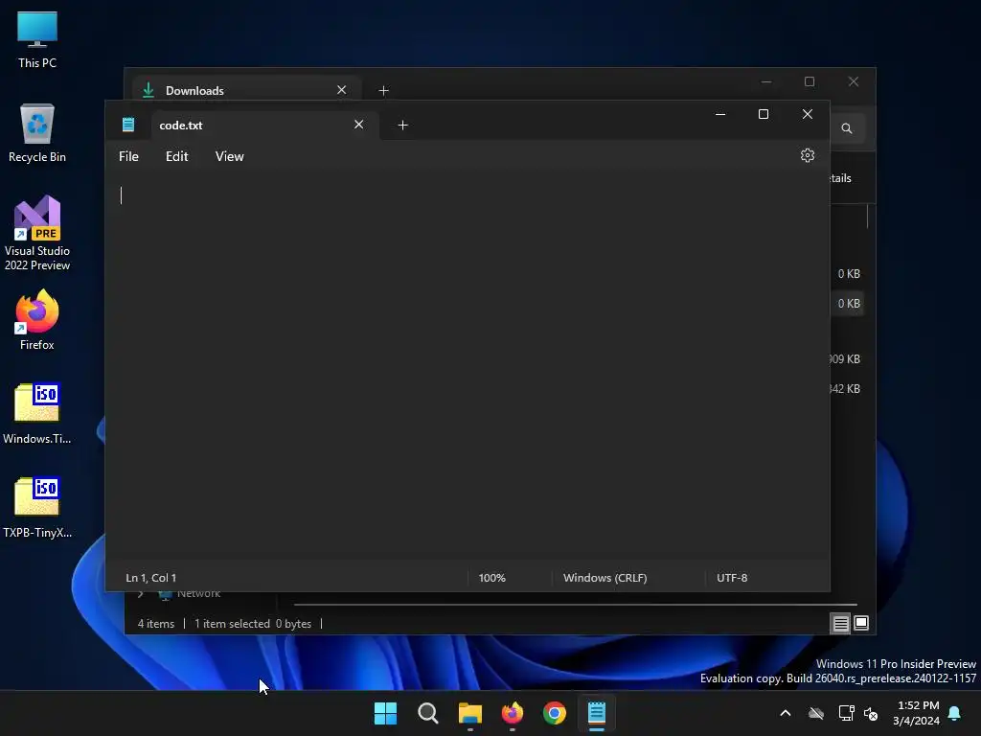This screenshot has height=736, width=981.
Task: Select the Recycle Bin desktop icon
Action: tap(37, 133)
